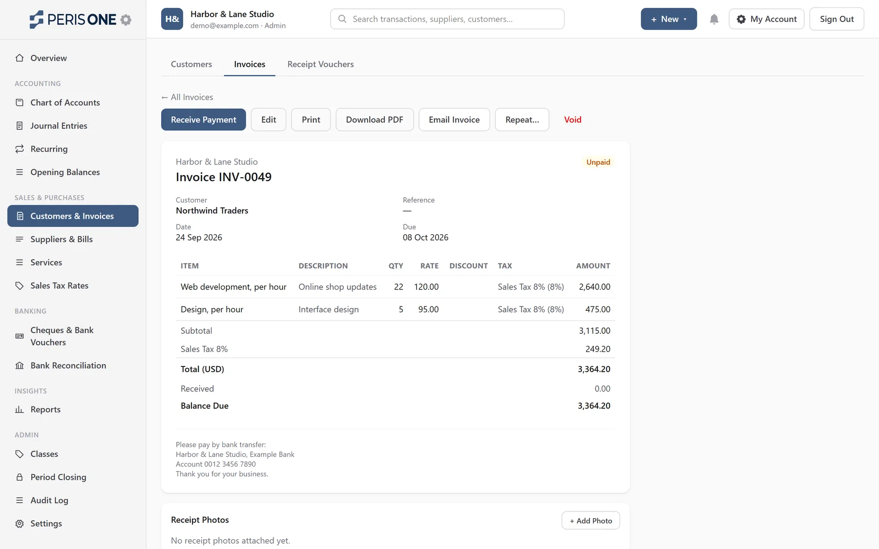
Task: Click the Add Photo button
Action: 591,521
